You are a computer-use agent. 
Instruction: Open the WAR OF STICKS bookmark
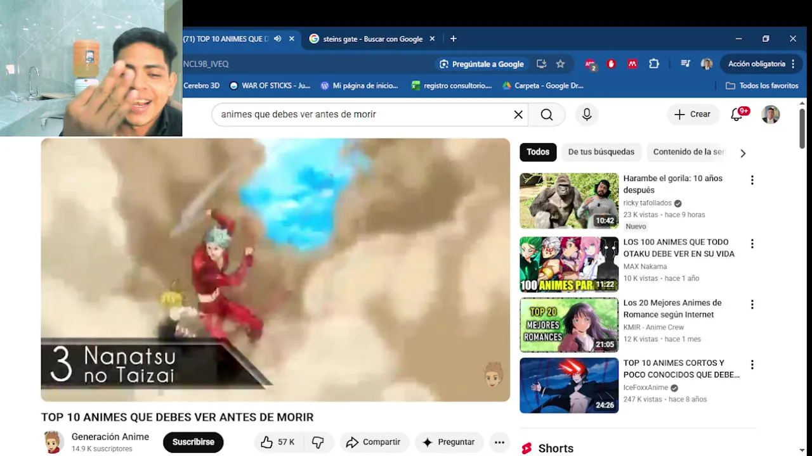pyautogui.click(x=270, y=85)
